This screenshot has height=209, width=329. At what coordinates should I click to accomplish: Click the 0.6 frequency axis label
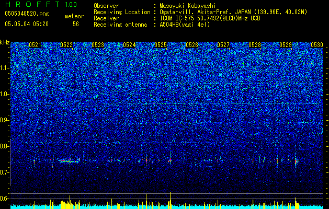pos(4,199)
